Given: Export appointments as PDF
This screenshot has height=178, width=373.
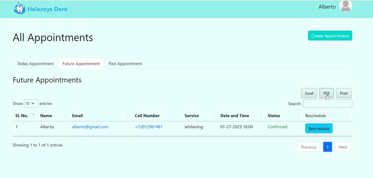Looking at the screenshot, I should click(x=326, y=93).
